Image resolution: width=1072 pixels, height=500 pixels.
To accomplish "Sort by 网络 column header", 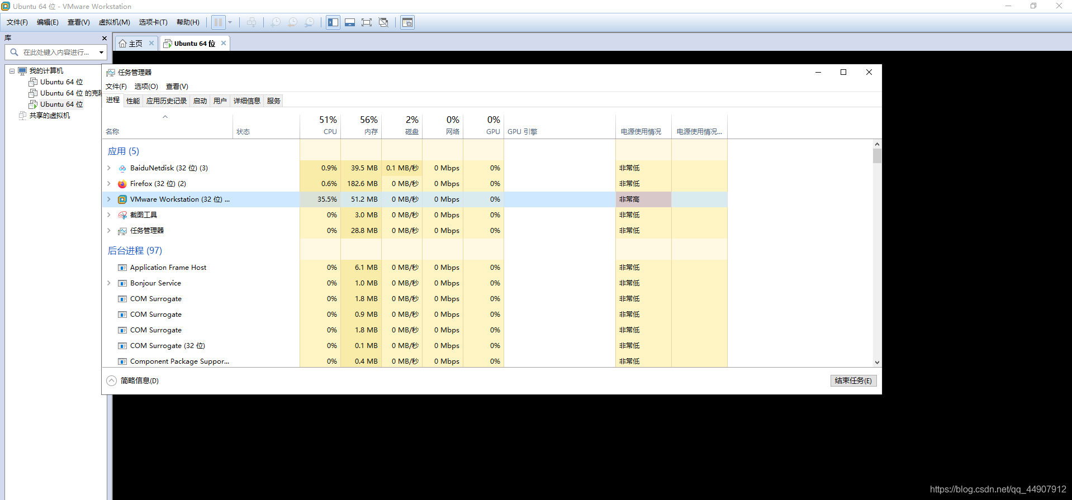I will click(x=443, y=126).
